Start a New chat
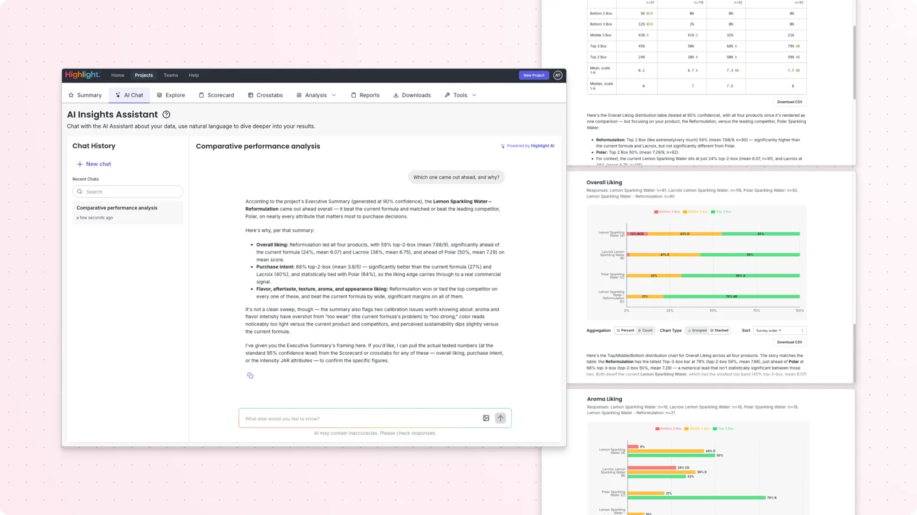 [x=94, y=164]
